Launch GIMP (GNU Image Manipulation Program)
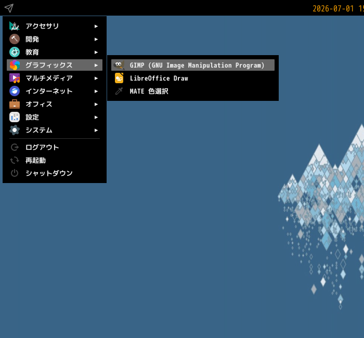The height and width of the screenshot is (338, 364). coord(193,65)
